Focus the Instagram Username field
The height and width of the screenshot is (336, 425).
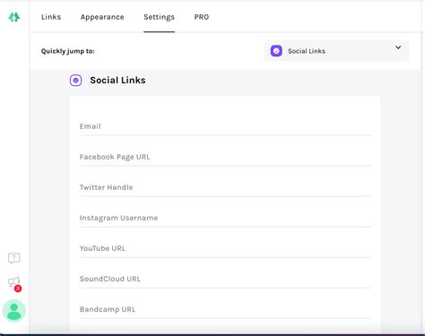(225, 218)
